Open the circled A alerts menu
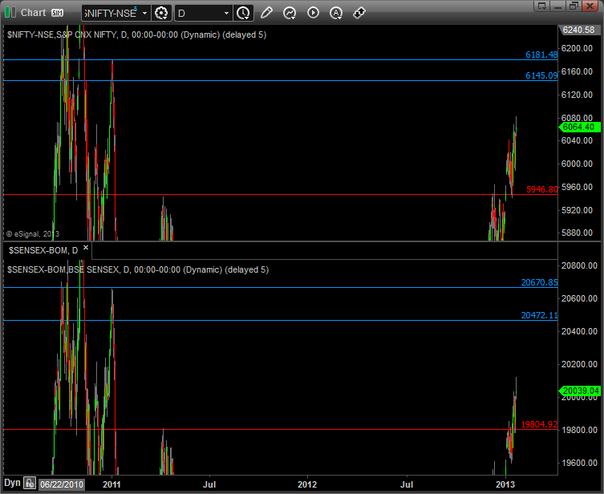Viewport: 604px width, 494px height. tap(336, 13)
